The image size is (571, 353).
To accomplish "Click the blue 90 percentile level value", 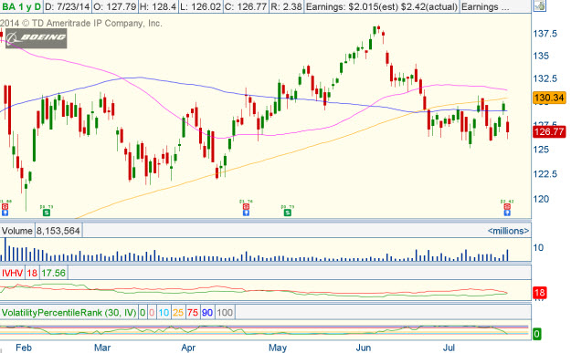I will [207, 313].
